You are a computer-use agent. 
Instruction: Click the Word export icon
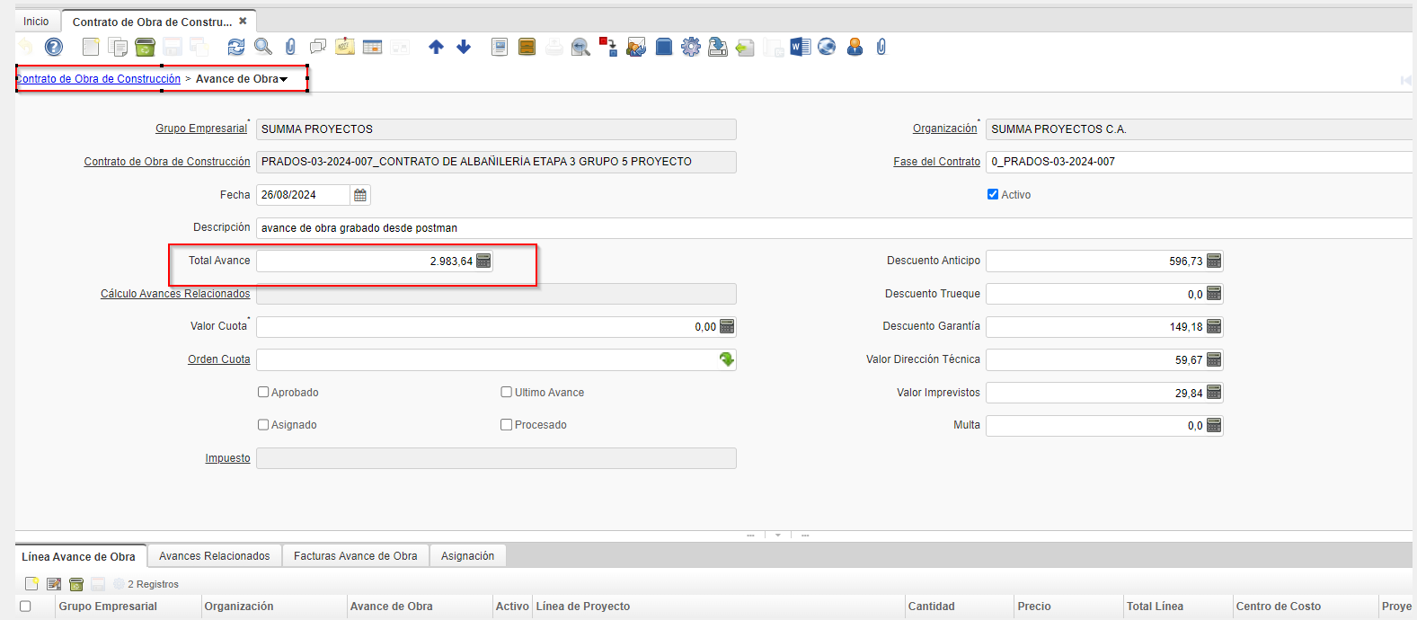point(800,47)
